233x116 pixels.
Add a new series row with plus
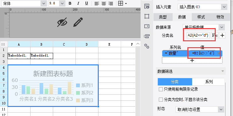pyautogui.click(x=192, y=60)
